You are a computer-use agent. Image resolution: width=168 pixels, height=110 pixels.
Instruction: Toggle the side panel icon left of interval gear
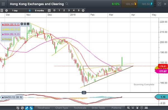[x=2, y=11]
